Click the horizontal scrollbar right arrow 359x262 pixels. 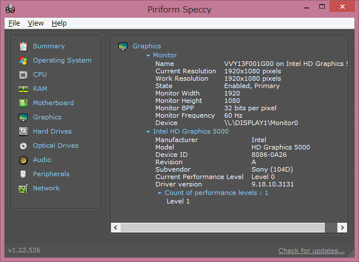(x=343, y=227)
